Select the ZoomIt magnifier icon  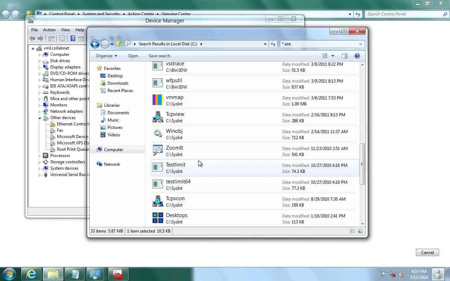[x=157, y=150]
